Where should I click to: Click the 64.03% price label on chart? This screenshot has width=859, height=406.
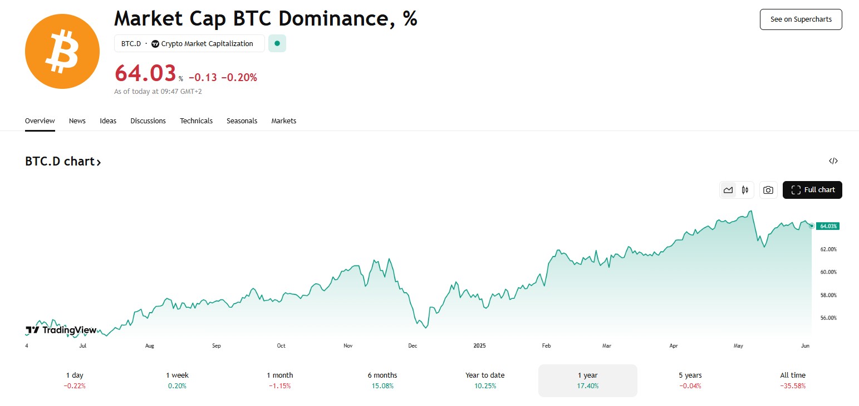[x=827, y=226]
